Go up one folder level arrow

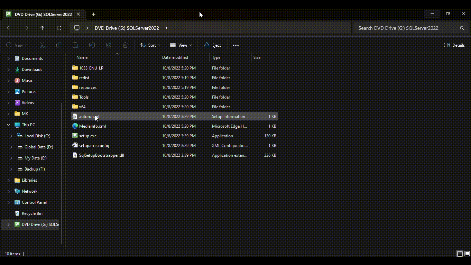point(43,28)
